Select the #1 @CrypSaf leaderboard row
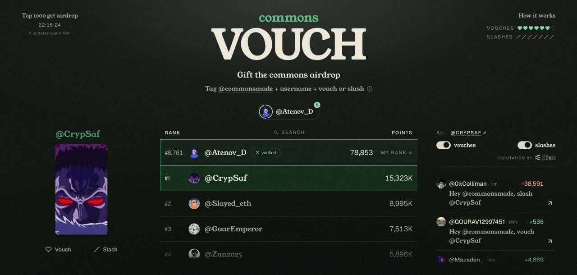This screenshot has width=577, height=275. [x=289, y=178]
